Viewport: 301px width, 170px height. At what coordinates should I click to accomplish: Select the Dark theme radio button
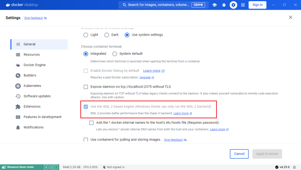(107, 35)
